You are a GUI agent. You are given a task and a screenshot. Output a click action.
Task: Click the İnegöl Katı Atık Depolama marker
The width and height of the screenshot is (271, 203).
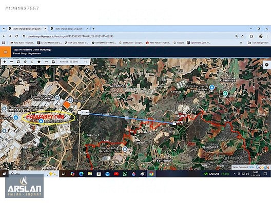(125, 149)
